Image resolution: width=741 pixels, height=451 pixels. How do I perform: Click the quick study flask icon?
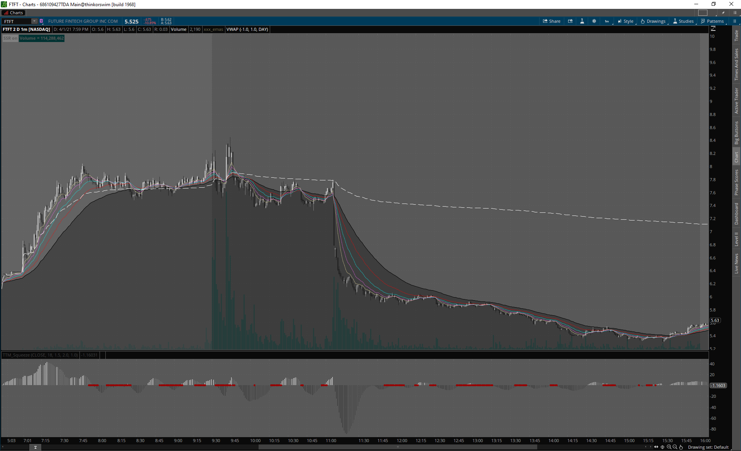pyautogui.click(x=582, y=21)
